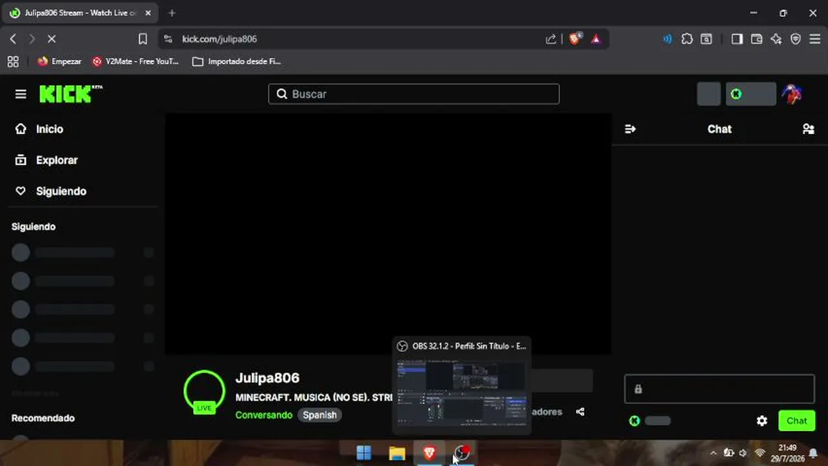Viewport: 828px width, 466px height.
Task: Click the OBS window preview thumbnail
Action: pos(461,392)
